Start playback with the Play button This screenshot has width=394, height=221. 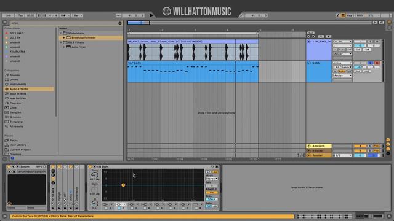[151, 15]
